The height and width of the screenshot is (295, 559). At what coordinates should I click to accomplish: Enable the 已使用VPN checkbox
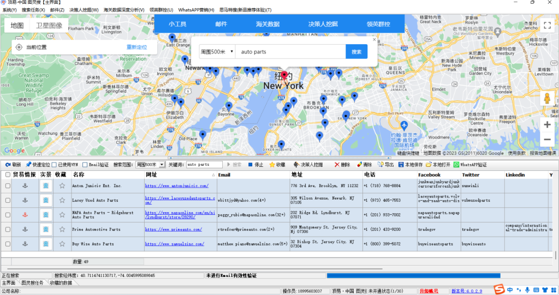coord(53,164)
